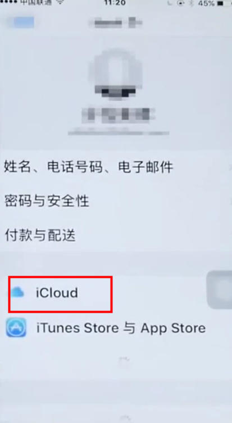Open the iCloud label
The height and width of the screenshot is (423, 232).
57,292
